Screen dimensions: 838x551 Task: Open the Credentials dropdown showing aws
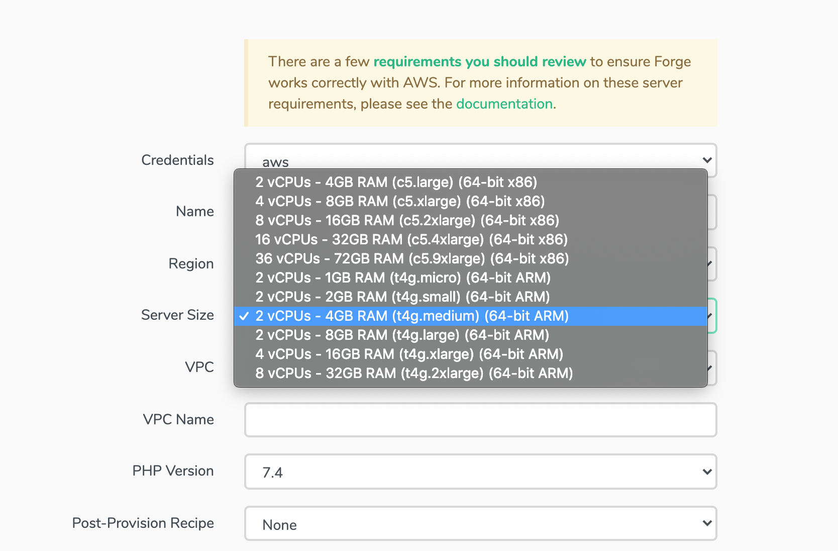pos(480,160)
